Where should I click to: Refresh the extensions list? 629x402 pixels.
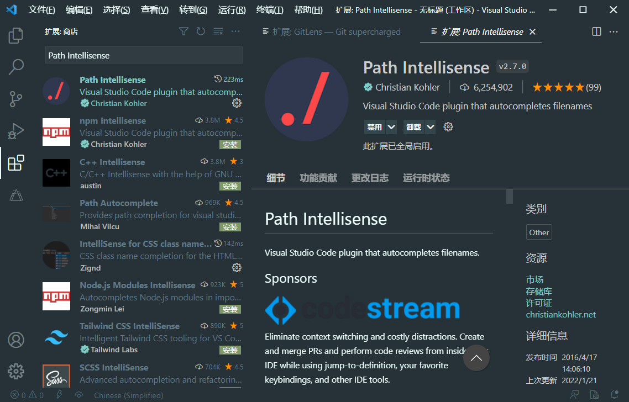pyautogui.click(x=201, y=31)
